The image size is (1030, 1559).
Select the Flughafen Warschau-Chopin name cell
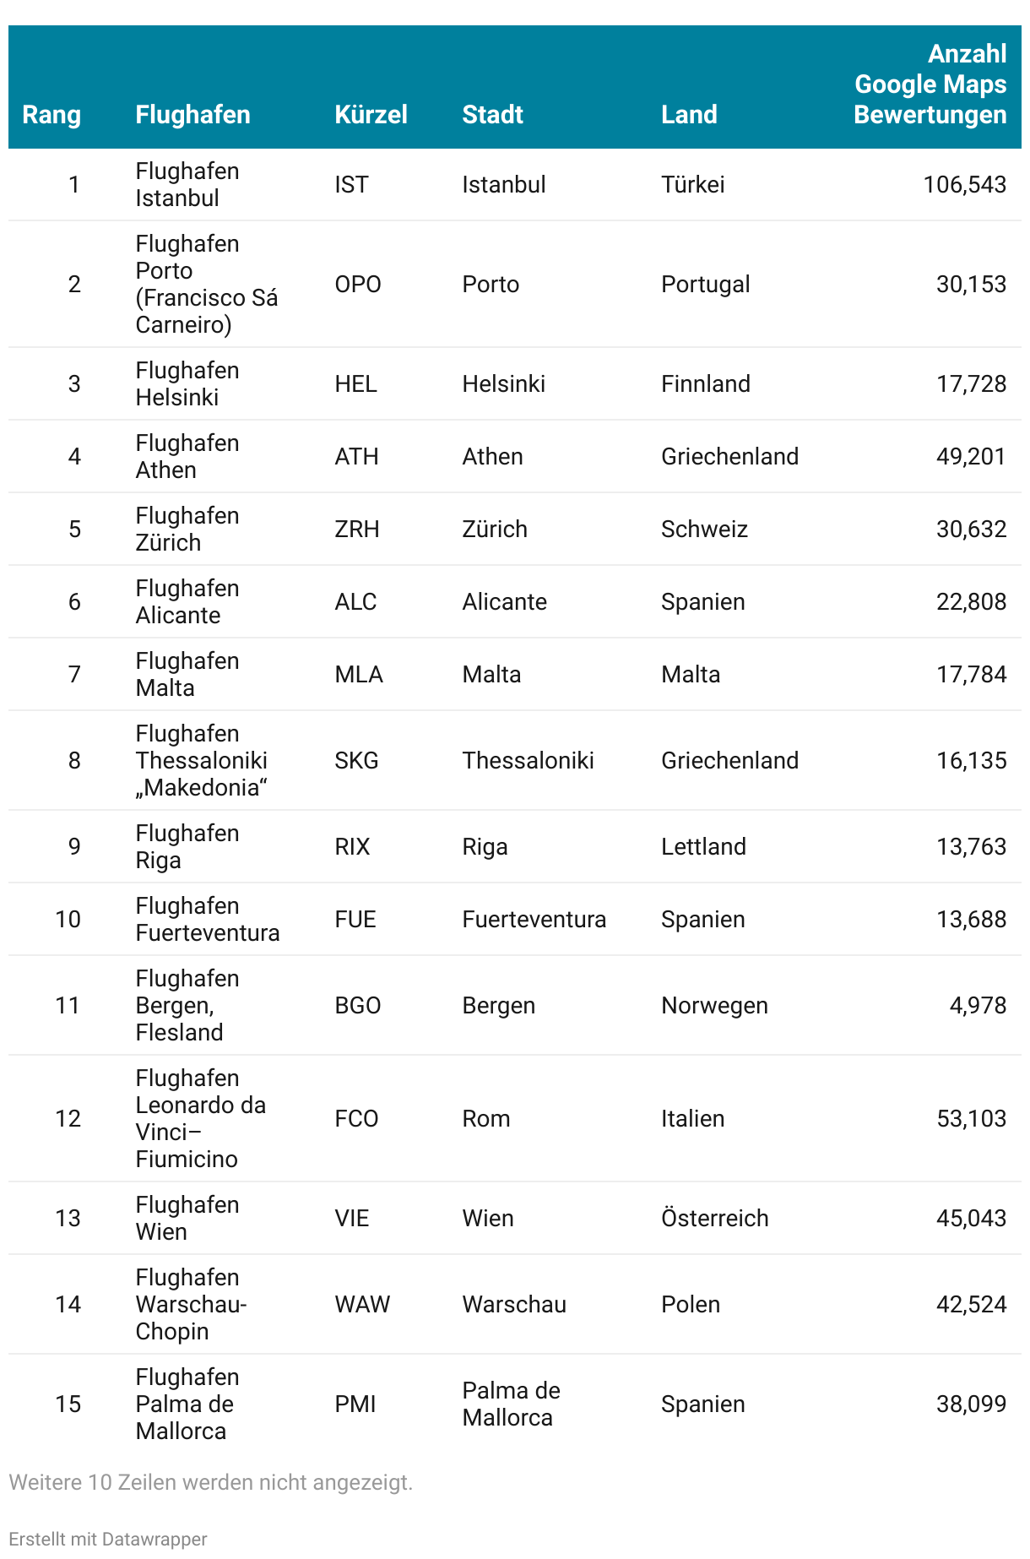(191, 1305)
